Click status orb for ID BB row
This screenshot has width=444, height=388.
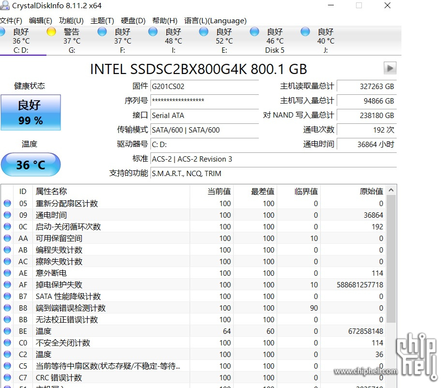(7, 319)
